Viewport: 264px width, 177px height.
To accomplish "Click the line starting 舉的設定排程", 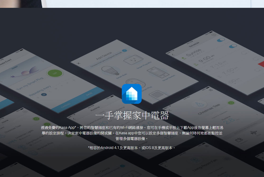I will tap(132, 133).
